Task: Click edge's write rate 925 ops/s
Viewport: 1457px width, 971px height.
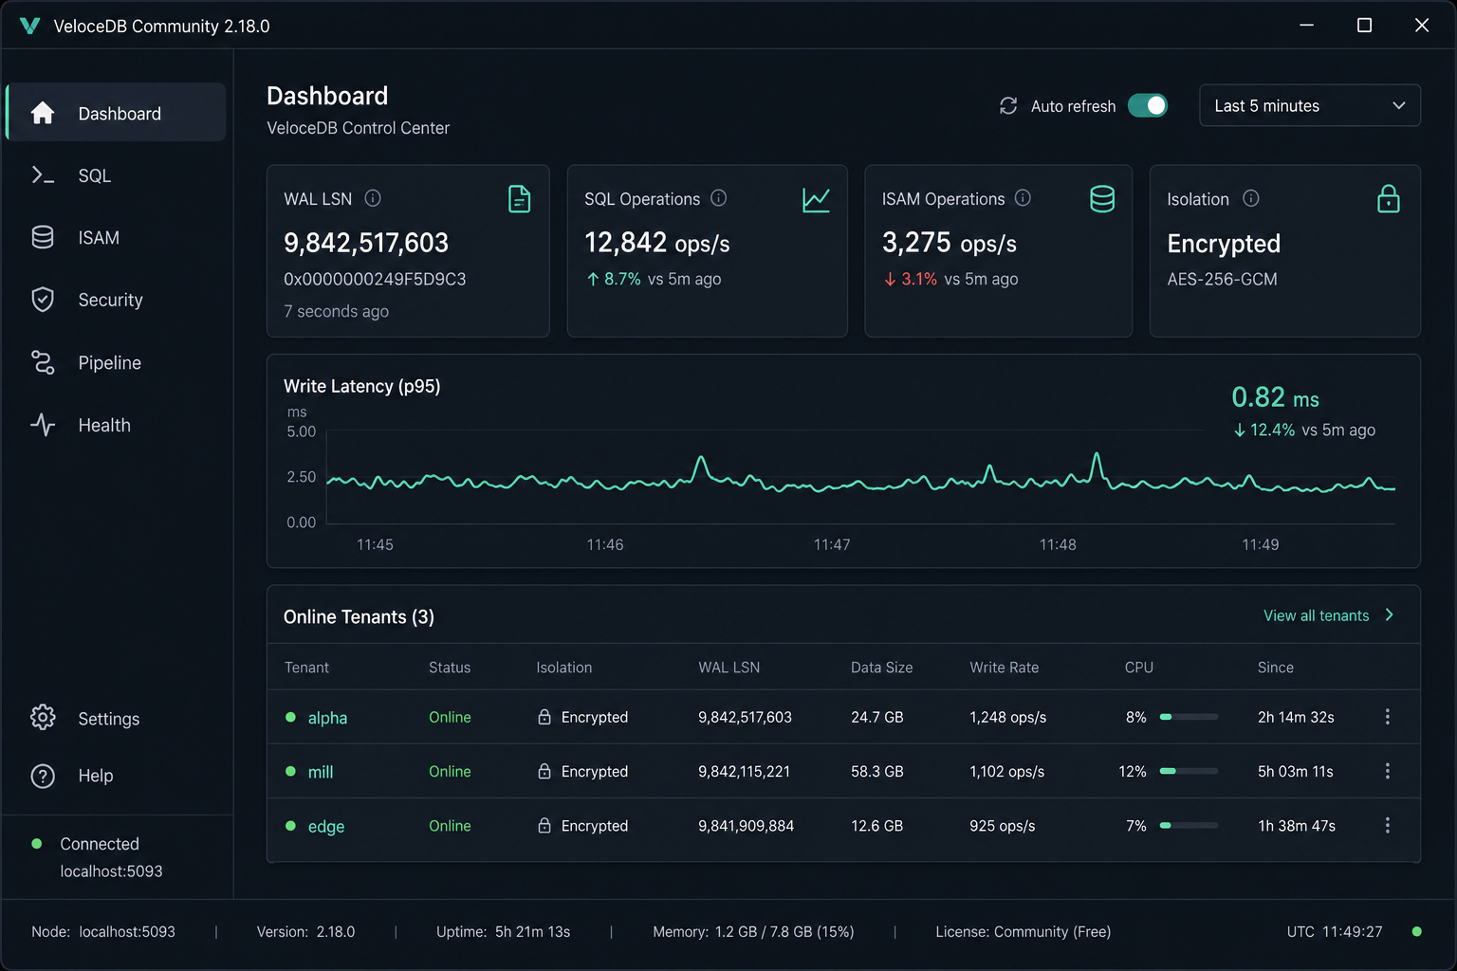Action: 1002,826
